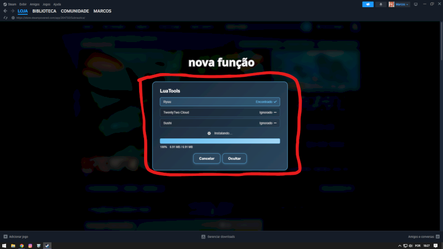This screenshot has width=443, height=249.
Task: Click the LuaTools download progress bar
Action: 220,141
